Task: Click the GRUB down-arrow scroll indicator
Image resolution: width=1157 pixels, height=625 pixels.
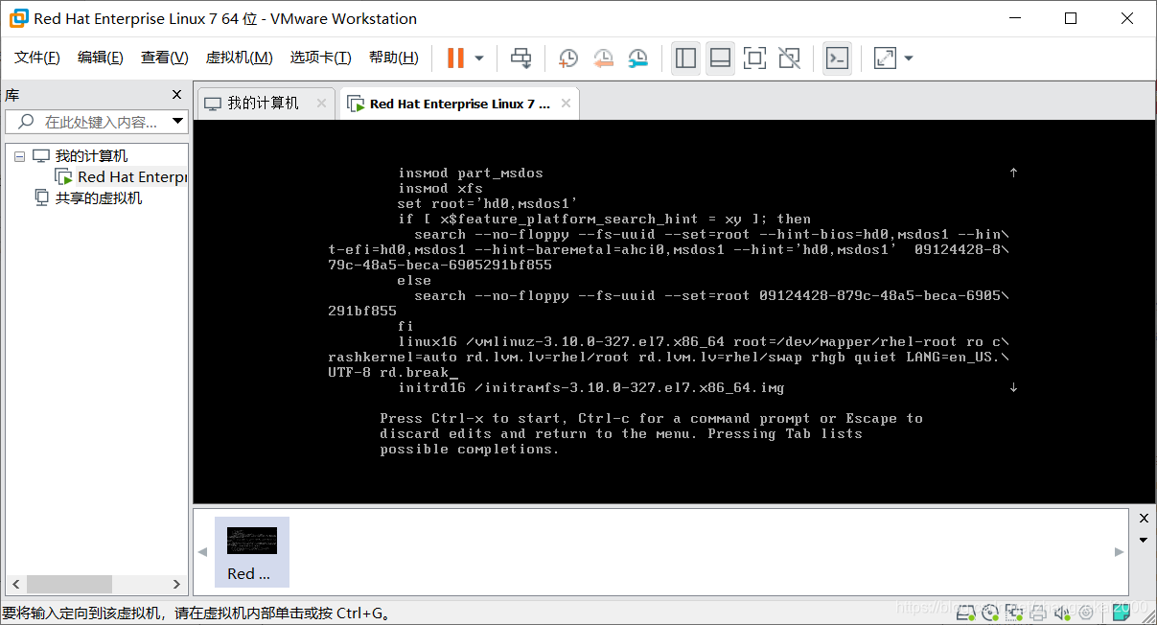Action: (x=1013, y=387)
